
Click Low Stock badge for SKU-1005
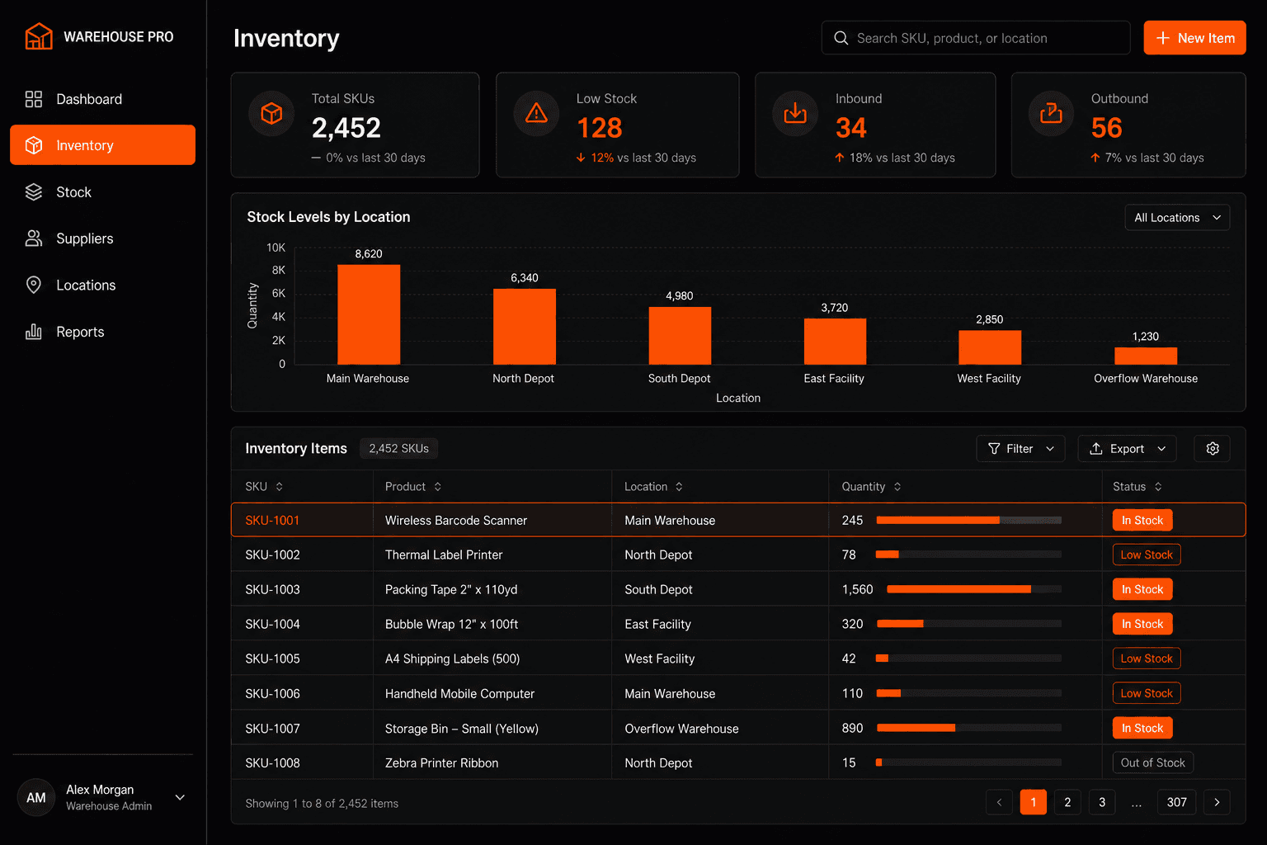tap(1147, 659)
